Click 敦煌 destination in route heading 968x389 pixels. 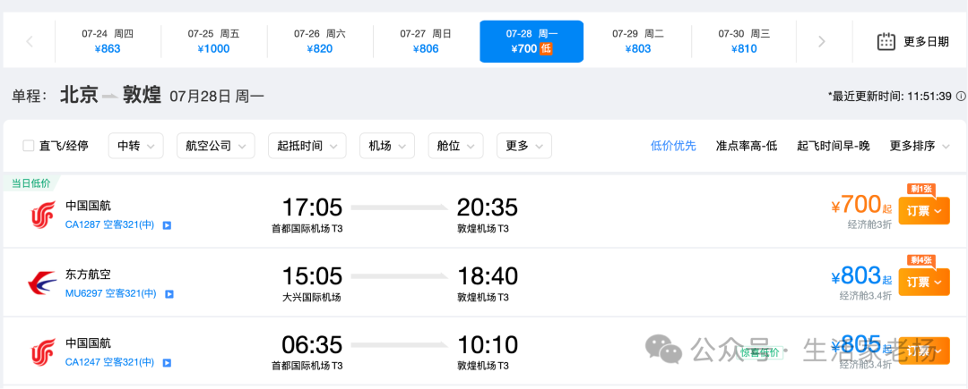point(142,96)
